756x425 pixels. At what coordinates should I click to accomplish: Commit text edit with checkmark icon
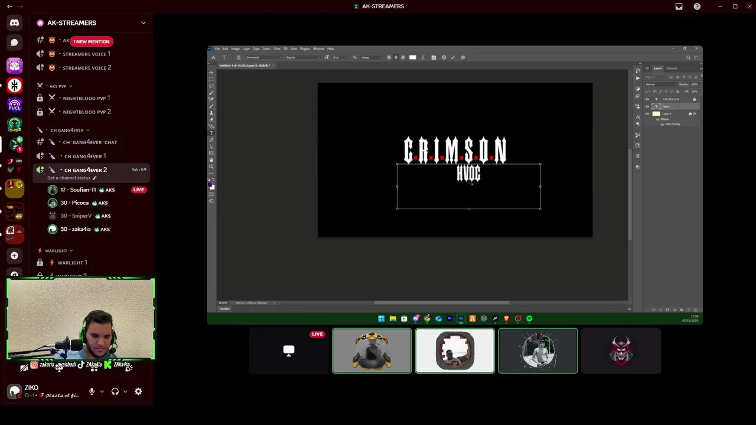pyautogui.click(x=453, y=57)
